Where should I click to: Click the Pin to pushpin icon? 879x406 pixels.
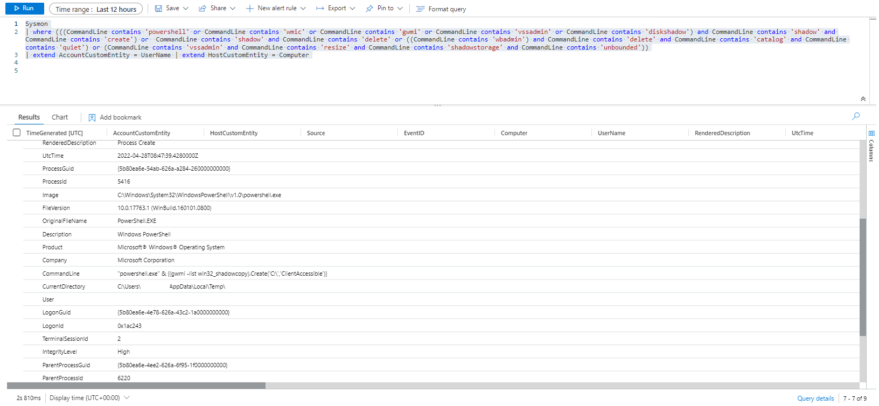[369, 9]
